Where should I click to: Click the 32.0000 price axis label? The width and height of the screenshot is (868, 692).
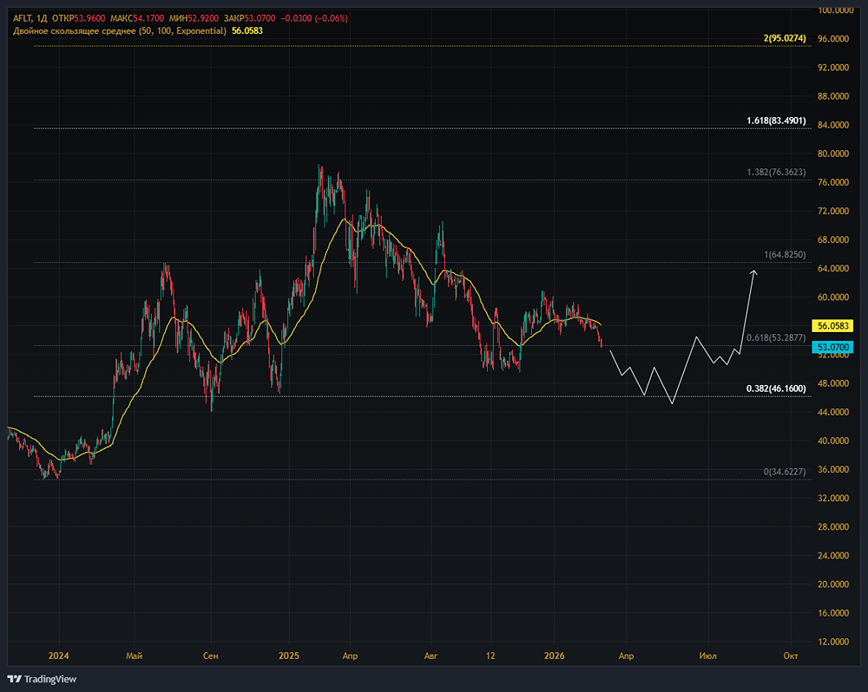pos(833,499)
